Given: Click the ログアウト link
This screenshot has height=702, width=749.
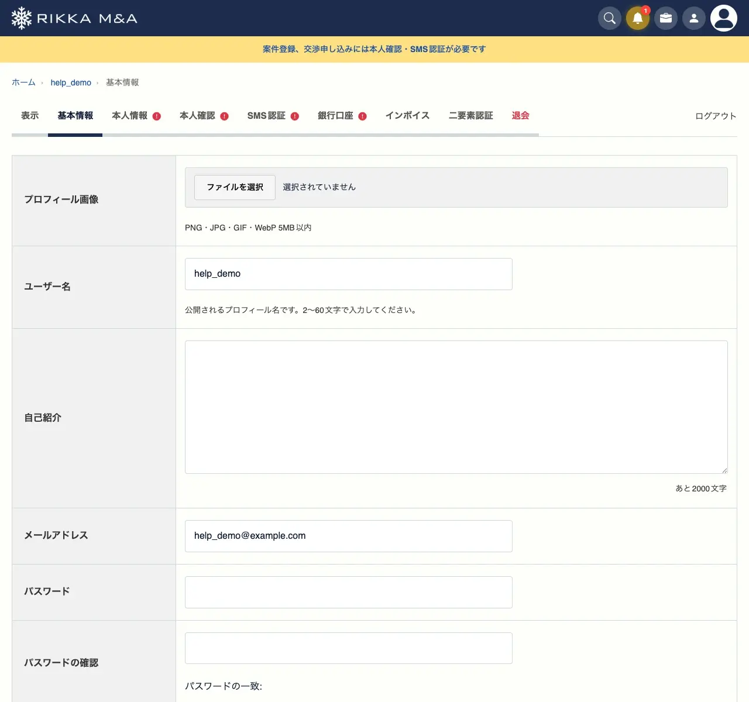Looking at the screenshot, I should point(716,116).
